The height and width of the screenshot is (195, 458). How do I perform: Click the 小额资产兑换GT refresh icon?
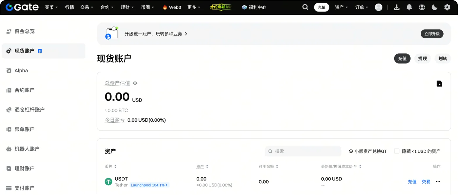[x=351, y=151]
